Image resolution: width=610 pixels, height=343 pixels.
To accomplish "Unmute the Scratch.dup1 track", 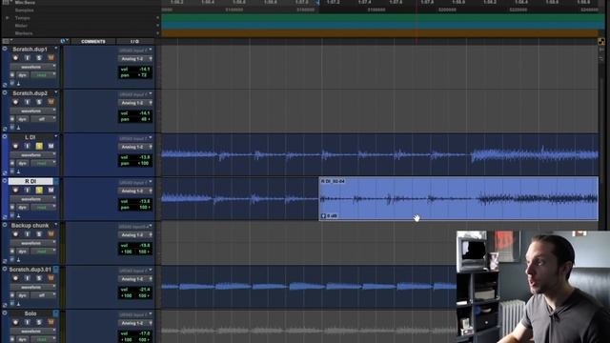I will click(51, 58).
